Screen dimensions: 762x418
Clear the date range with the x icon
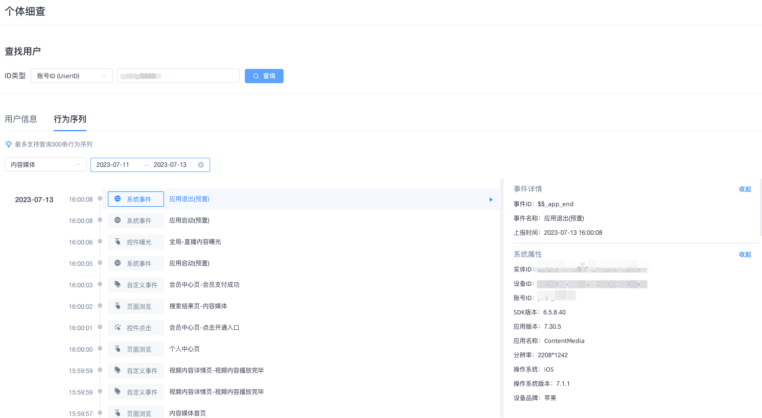pos(201,165)
